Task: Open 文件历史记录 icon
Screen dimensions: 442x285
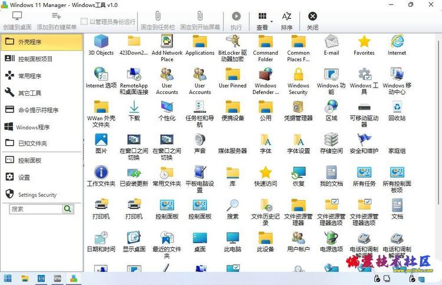Action: click(x=266, y=212)
